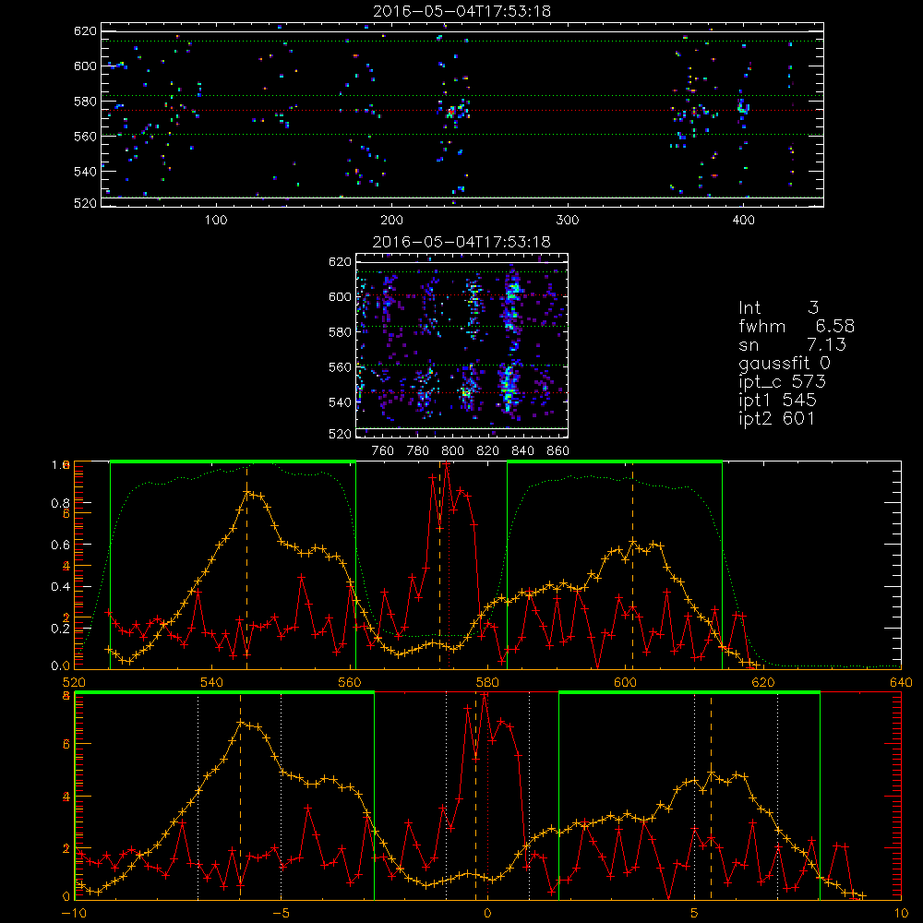Select the 'fwhm 6.58' readout line
The height and width of the screenshot is (923, 923).
coord(797,326)
